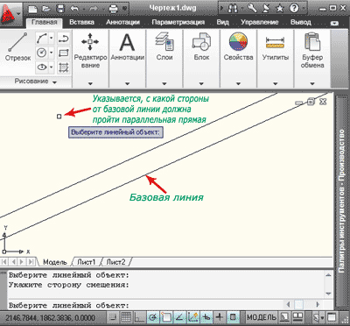Viewport: 350px width, 326px height.
Task: Open the Лист2 layout tab
Action: tap(115, 262)
